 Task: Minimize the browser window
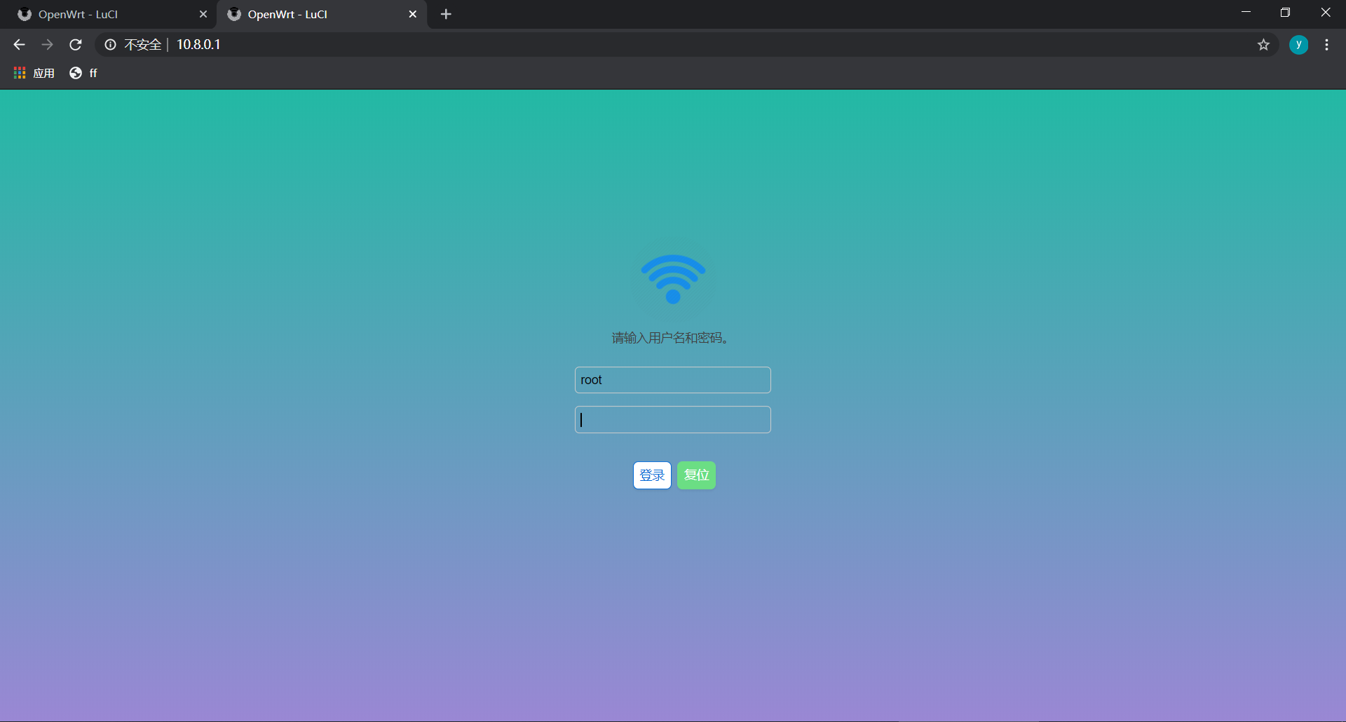click(x=1246, y=13)
